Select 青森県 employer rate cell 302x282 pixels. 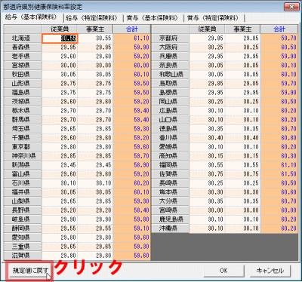pos(95,48)
